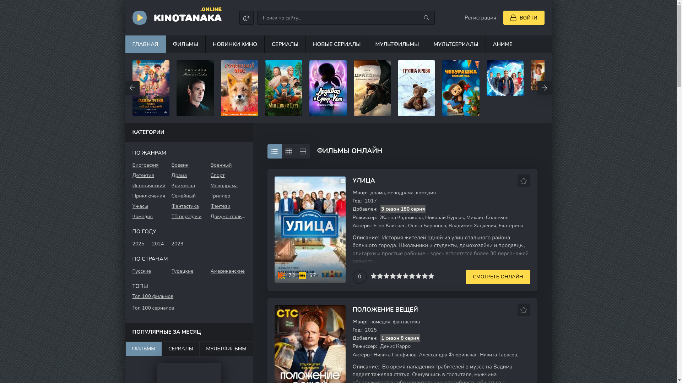682x383 pixels.
Task: Switch popular tab to СЕРИАЛЫ
Action: [x=180, y=349]
